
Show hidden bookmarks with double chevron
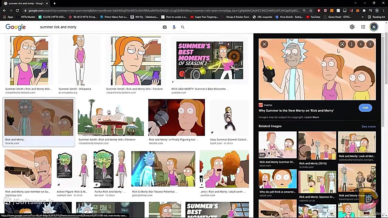point(363,17)
